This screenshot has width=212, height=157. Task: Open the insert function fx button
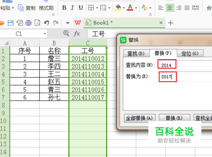77,33
